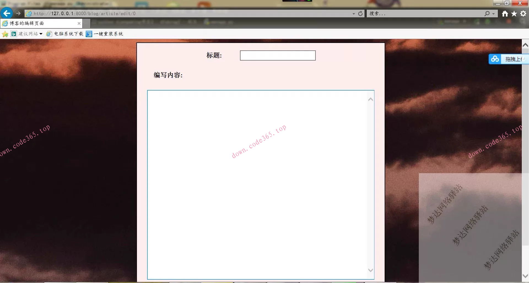Image resolution: width=529 pixels, height=283 pixels.
Task: Open the 建议网站 dropdown
Action: (29, 34)
